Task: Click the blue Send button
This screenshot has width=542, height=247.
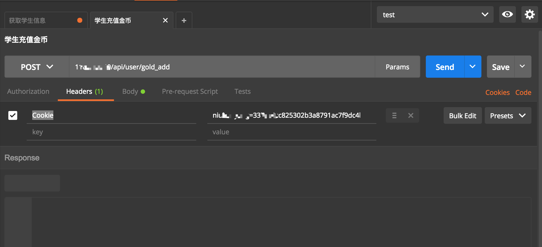Action: [445, 67]
